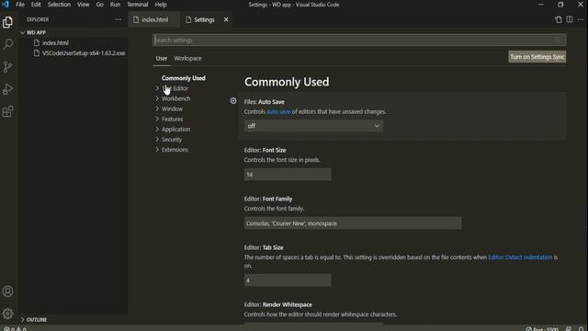Open the Search view in activity bar
The height and width of the screenshot is (331, 588).
[x=8, y=44]
